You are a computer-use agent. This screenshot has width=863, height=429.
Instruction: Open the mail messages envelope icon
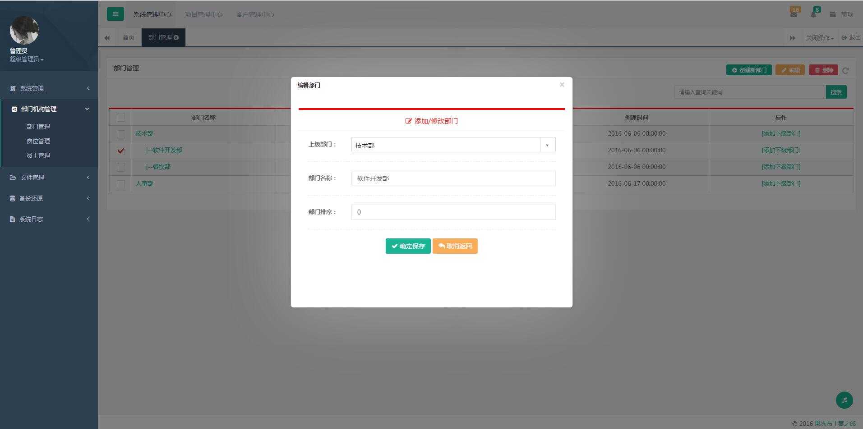click(x=794, y=14)
